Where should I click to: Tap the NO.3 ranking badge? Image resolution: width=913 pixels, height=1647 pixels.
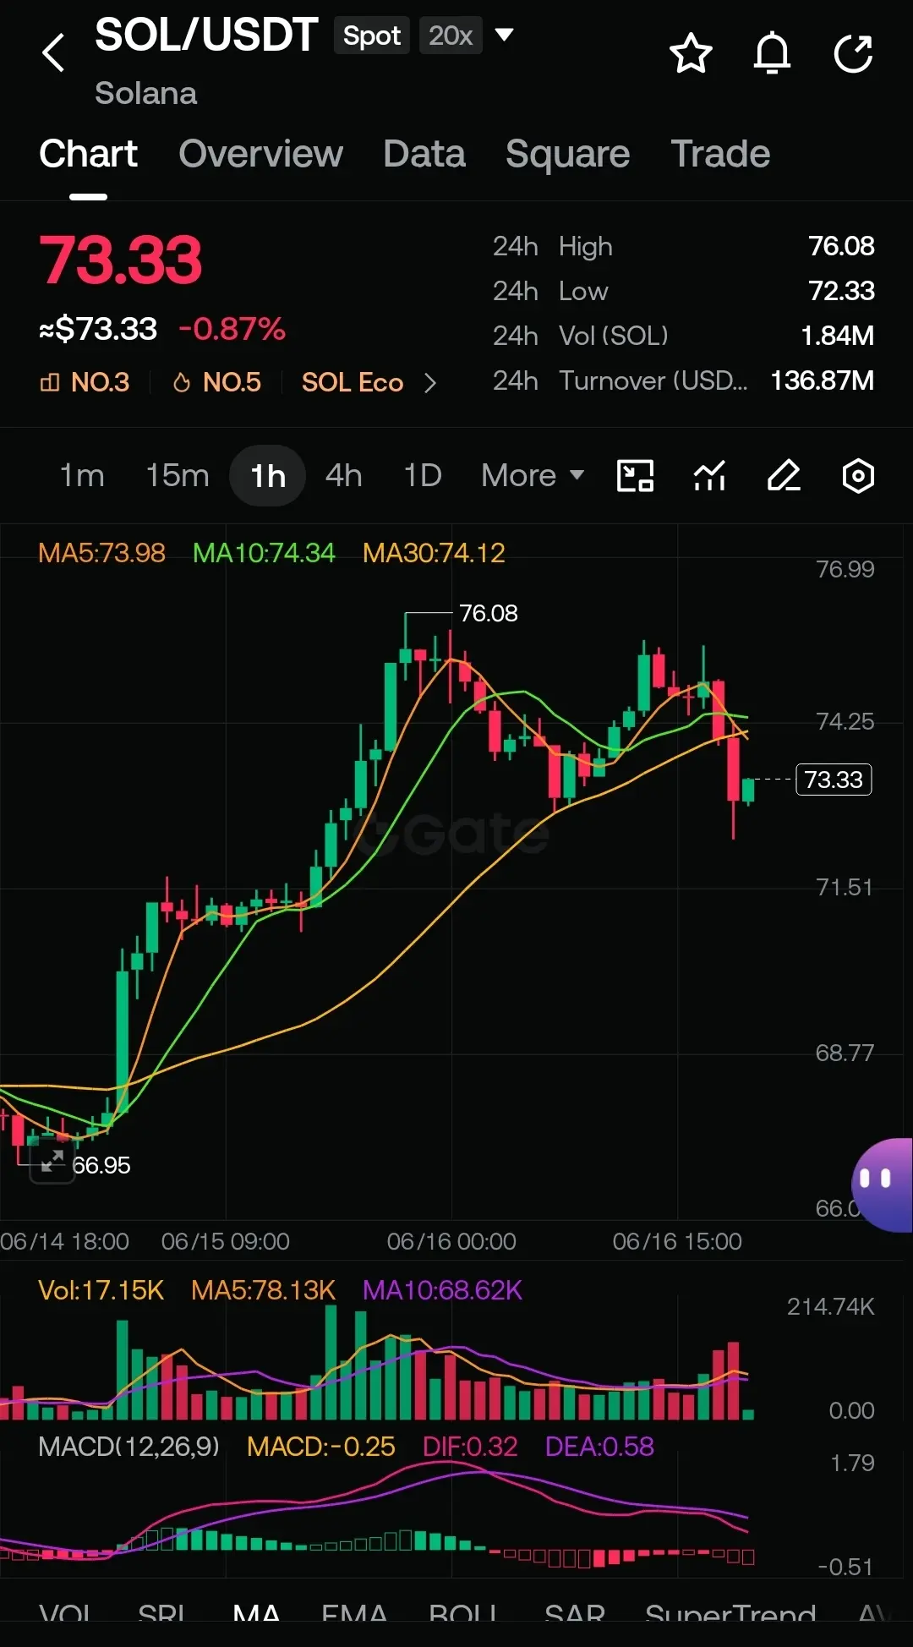pos(85,382)
